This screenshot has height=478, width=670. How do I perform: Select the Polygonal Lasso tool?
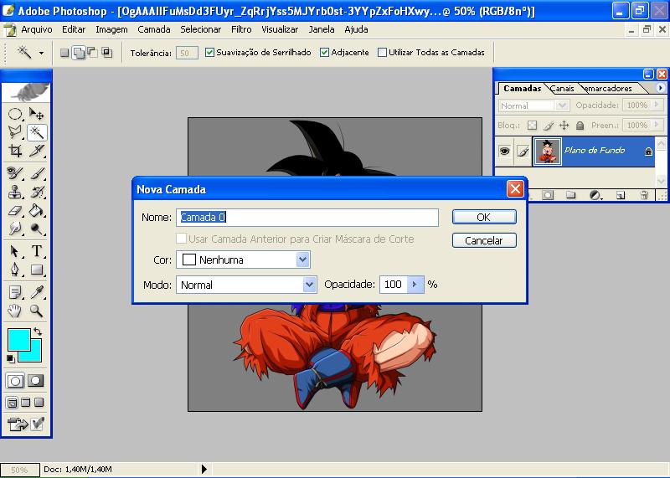click(15, 132)
